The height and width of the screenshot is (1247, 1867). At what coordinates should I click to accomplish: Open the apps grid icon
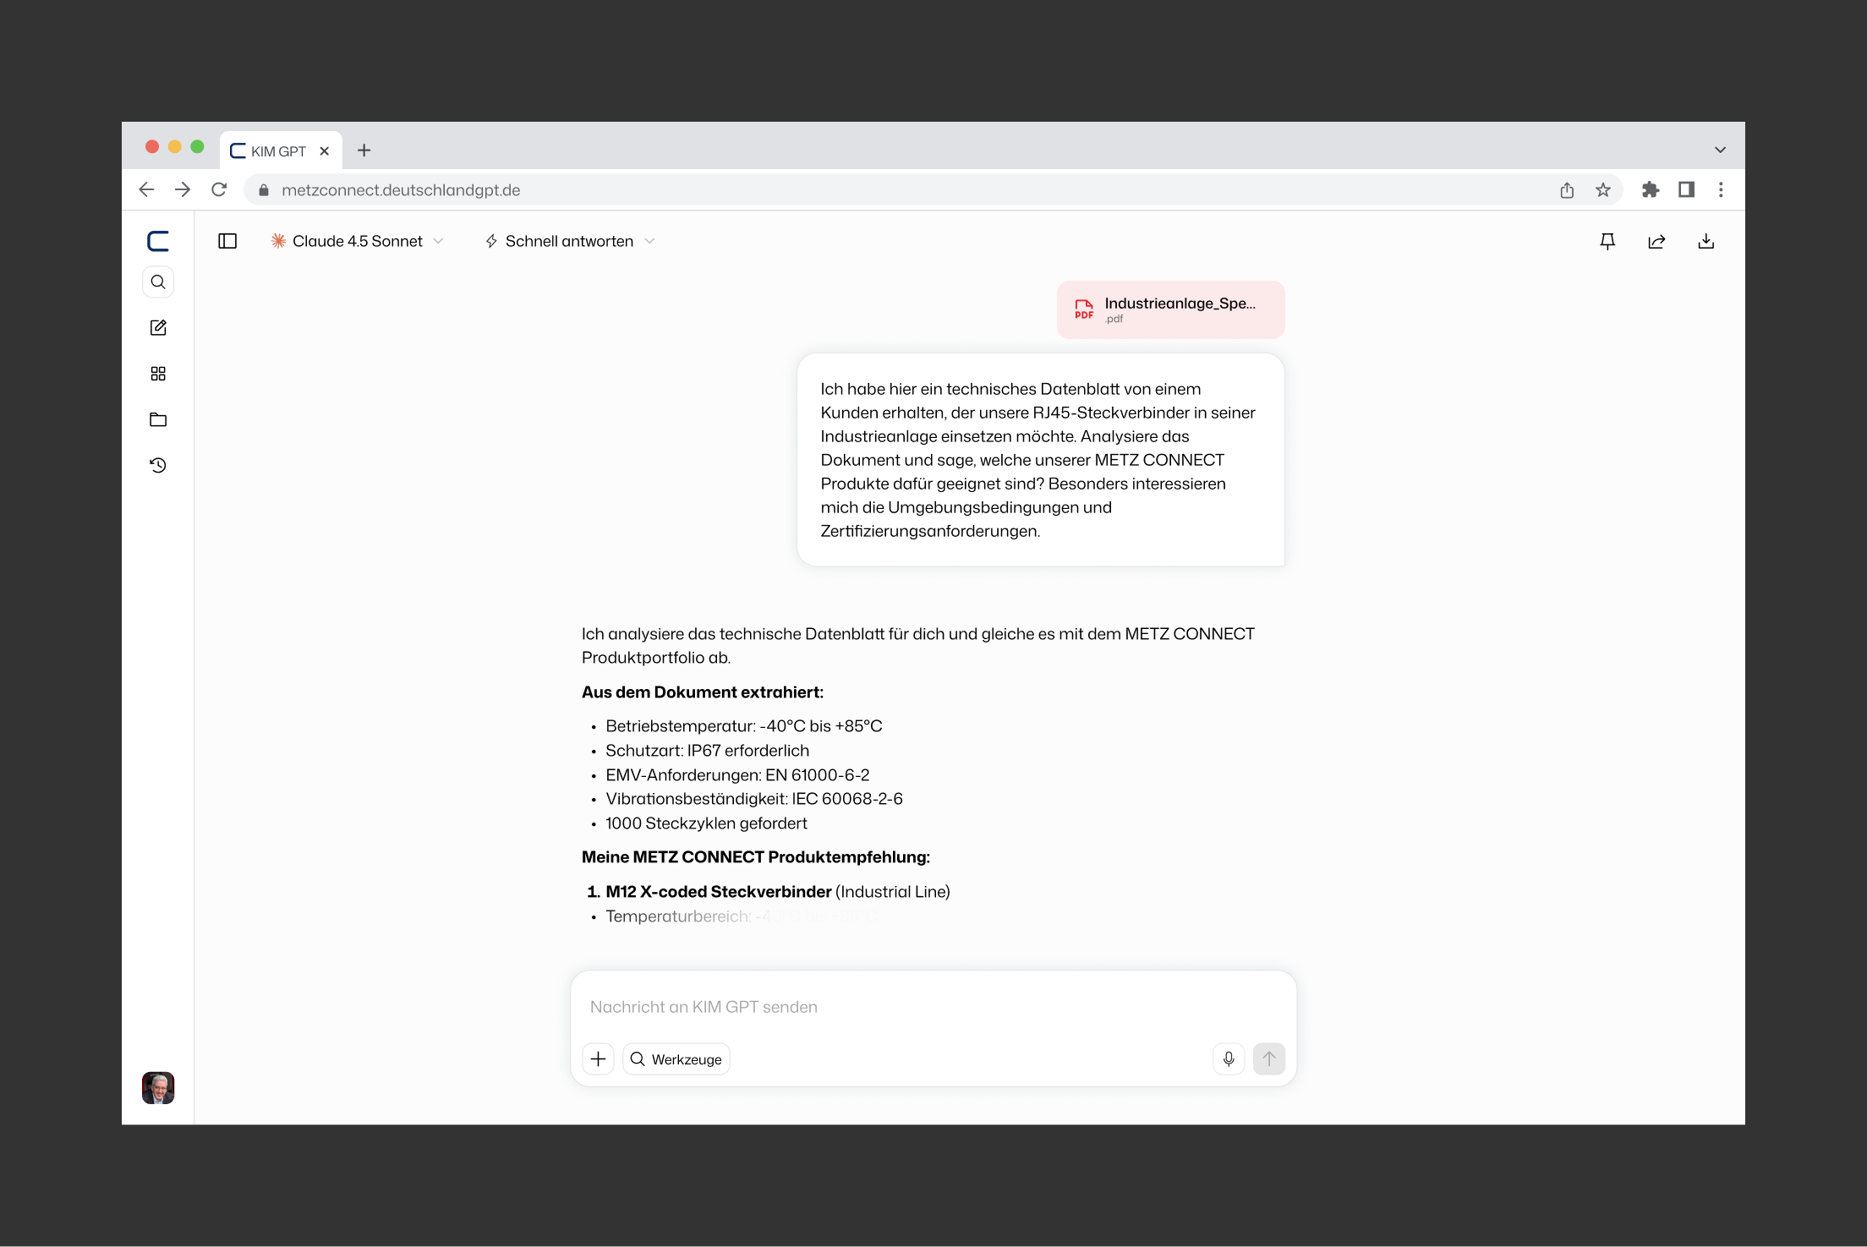click(158, 374)
